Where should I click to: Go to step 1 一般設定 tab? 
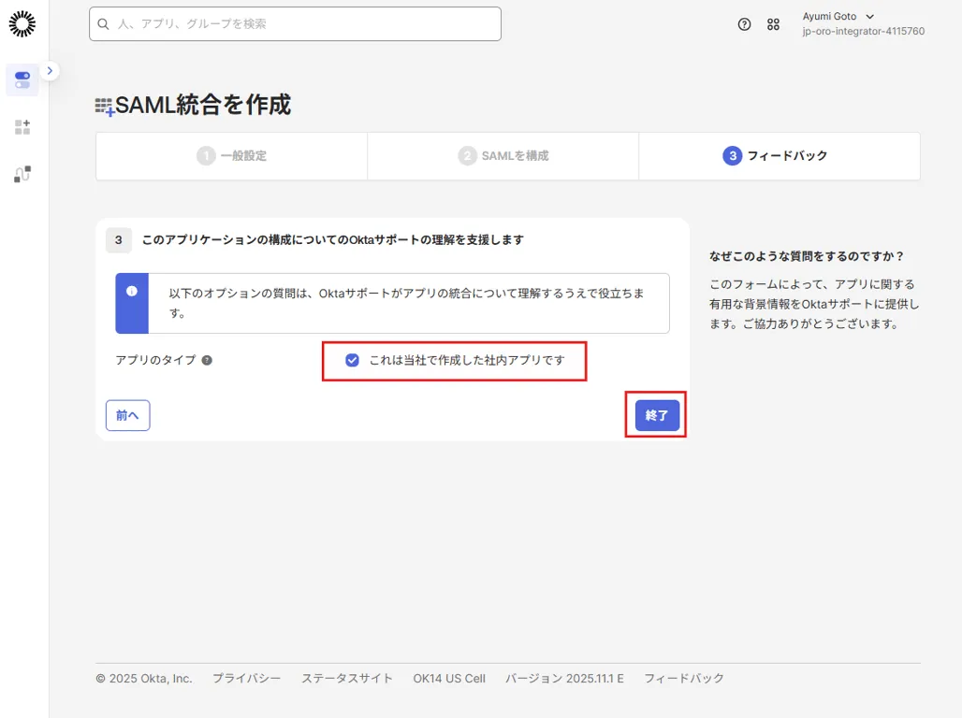tap(232, 156)
